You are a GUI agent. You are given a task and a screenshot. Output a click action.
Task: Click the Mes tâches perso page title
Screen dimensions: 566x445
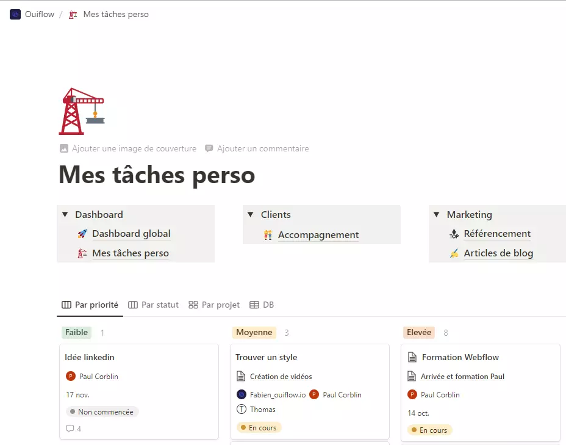click(157, 175)
